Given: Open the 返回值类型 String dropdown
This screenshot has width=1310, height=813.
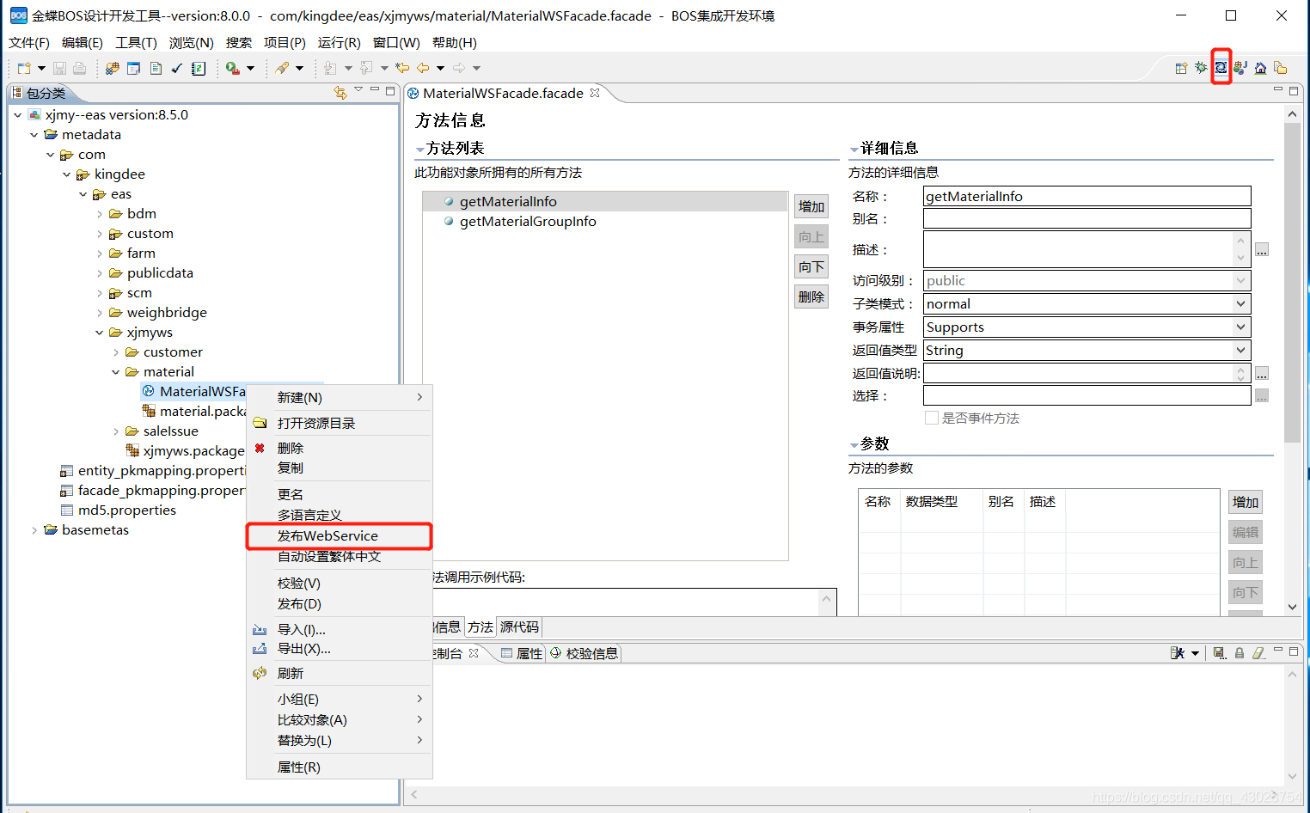Looking at the screenshot, I should [1240, 350].
